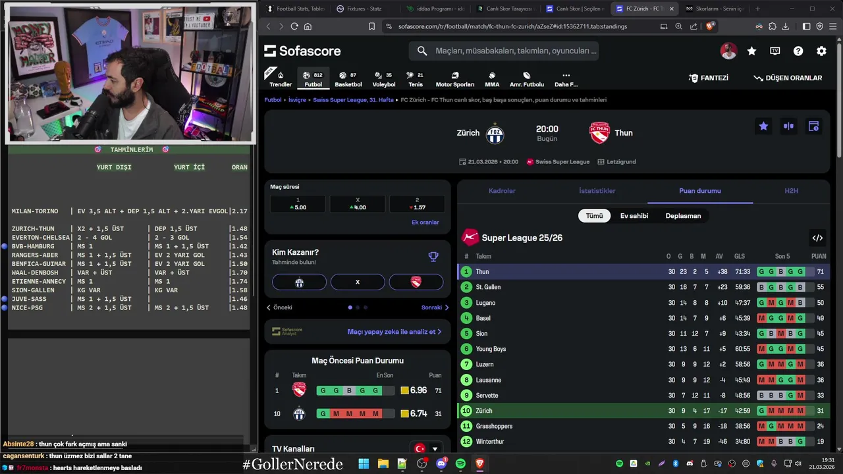Open the favorites star in Sofascore header
Viewport: 843px width, 474px height.
click(751, 51)
